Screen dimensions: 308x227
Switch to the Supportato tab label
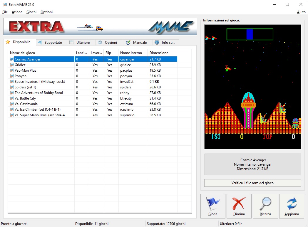click(53, 42)
